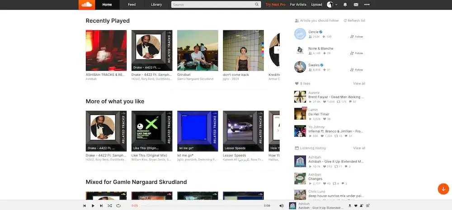
Task: Open the notifications bell icon
Action: pos(345,5)
